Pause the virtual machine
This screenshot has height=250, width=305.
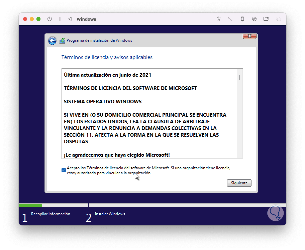[60, 19]
